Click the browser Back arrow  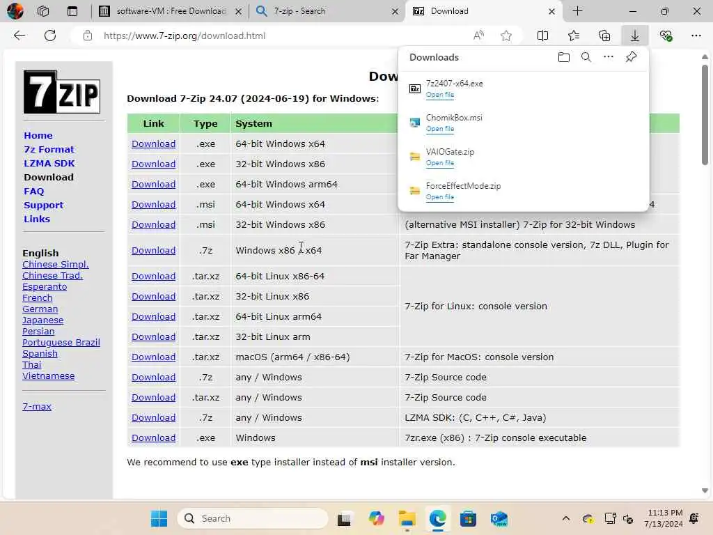coord(19,36)
